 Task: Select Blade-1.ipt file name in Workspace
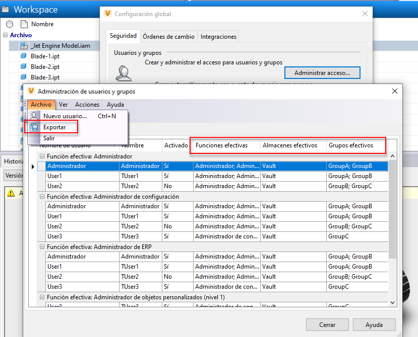[45, 56]
